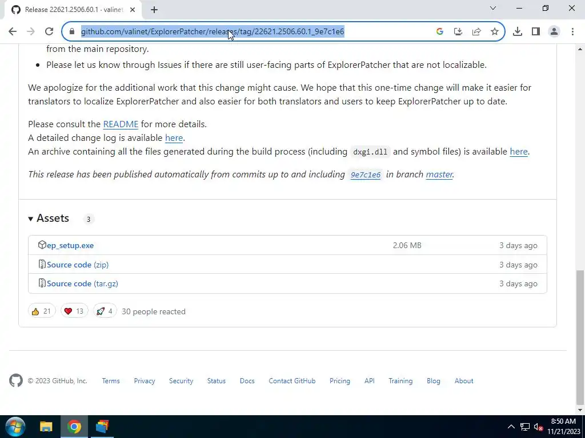Close the Release 22621.2506.60.1 tab
This screenshot has width=585, height=438.
click(x=133, y=10)
